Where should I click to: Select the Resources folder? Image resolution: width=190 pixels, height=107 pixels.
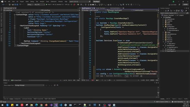point(170,40)
